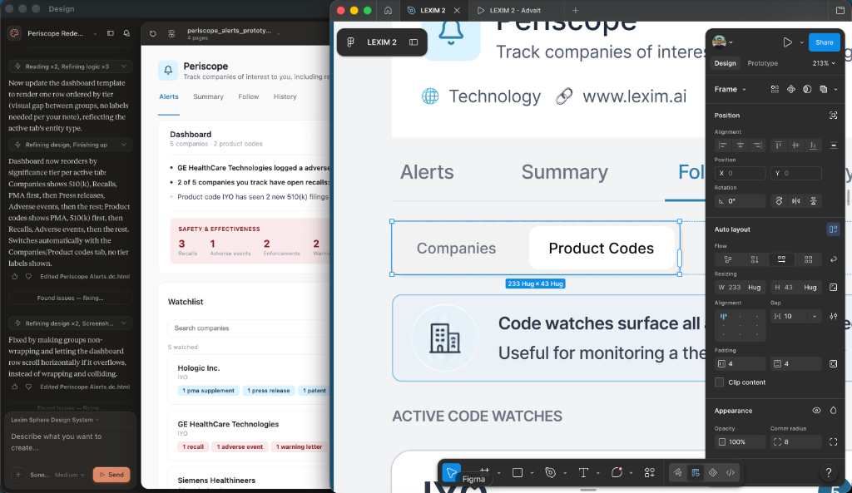Open the Gap value dropdown arrow
Image resolution: width=852 pixels, height=493 pixels.
click(814, 316)
